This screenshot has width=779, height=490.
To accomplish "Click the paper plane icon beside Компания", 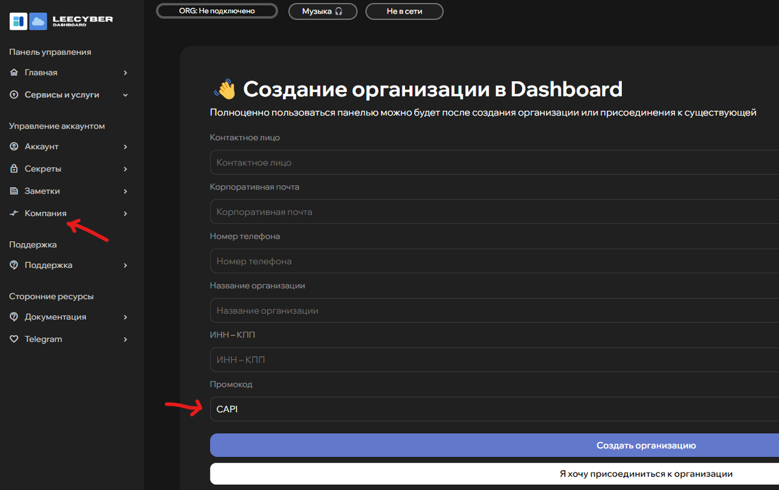I will [x=14, y=213].
